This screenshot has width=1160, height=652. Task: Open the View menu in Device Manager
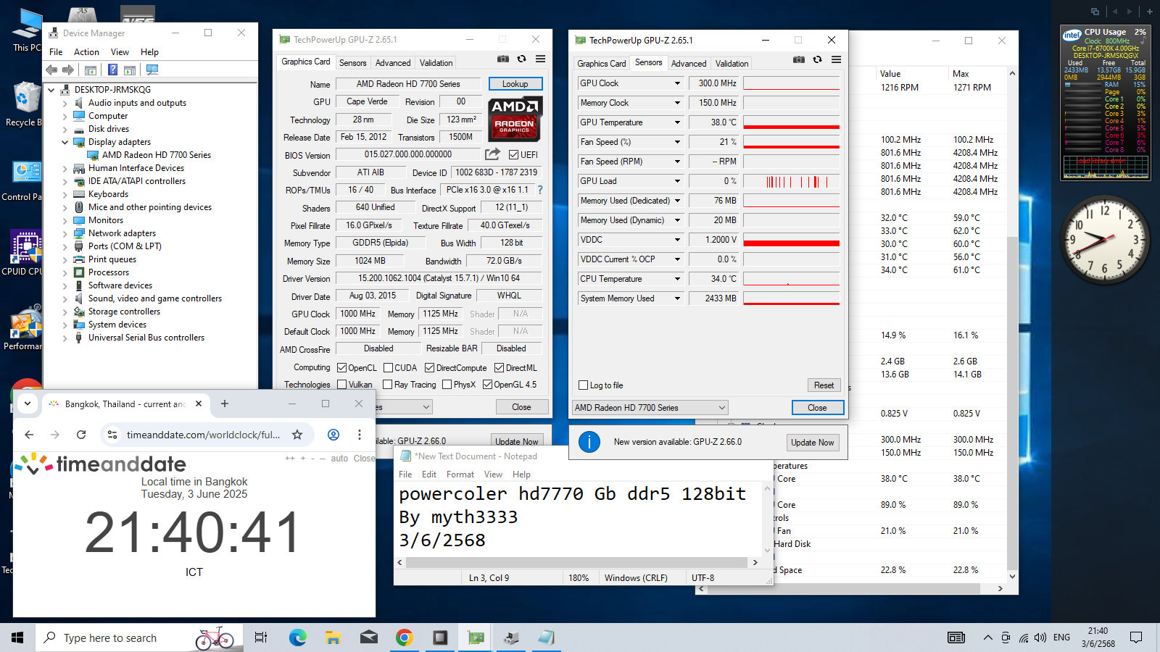click(120, 52)
